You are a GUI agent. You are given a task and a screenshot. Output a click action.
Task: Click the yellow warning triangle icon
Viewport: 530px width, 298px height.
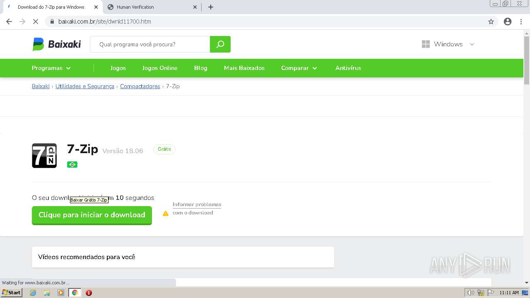click(166, 214)
